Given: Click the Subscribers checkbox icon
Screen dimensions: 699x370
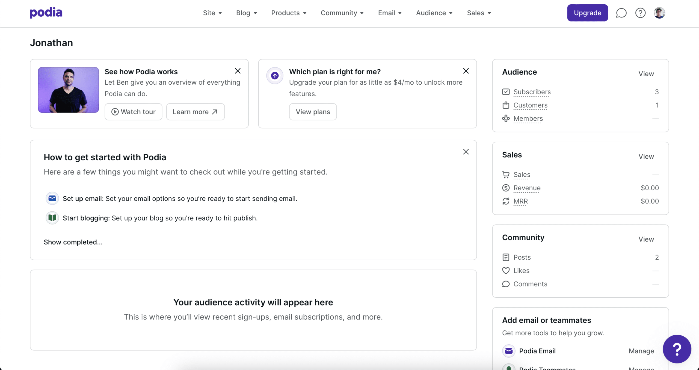Looking at the screenshot, I should coord(506,92).
